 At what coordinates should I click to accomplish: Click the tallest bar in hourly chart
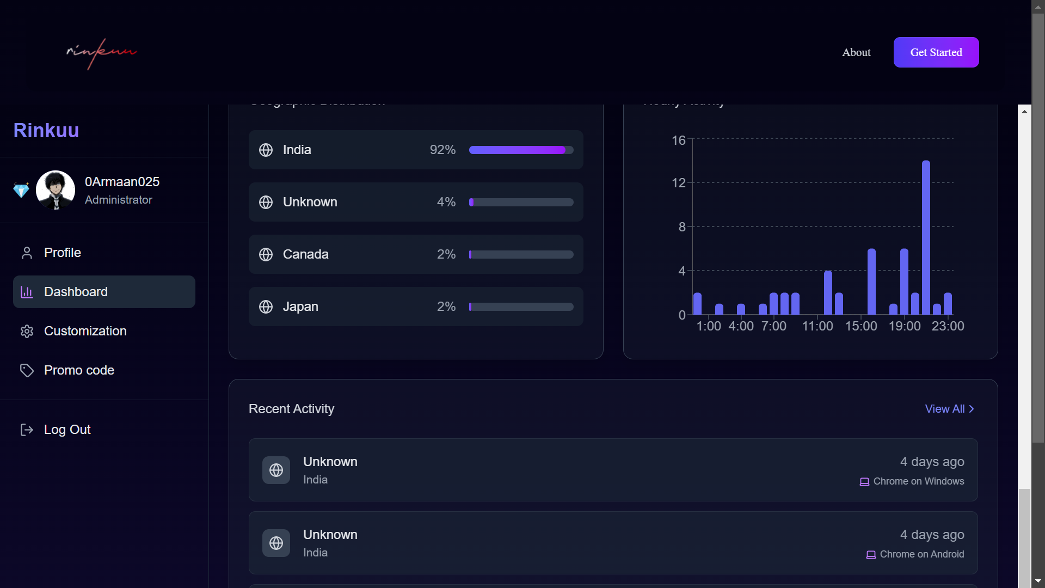pos(926,237)
